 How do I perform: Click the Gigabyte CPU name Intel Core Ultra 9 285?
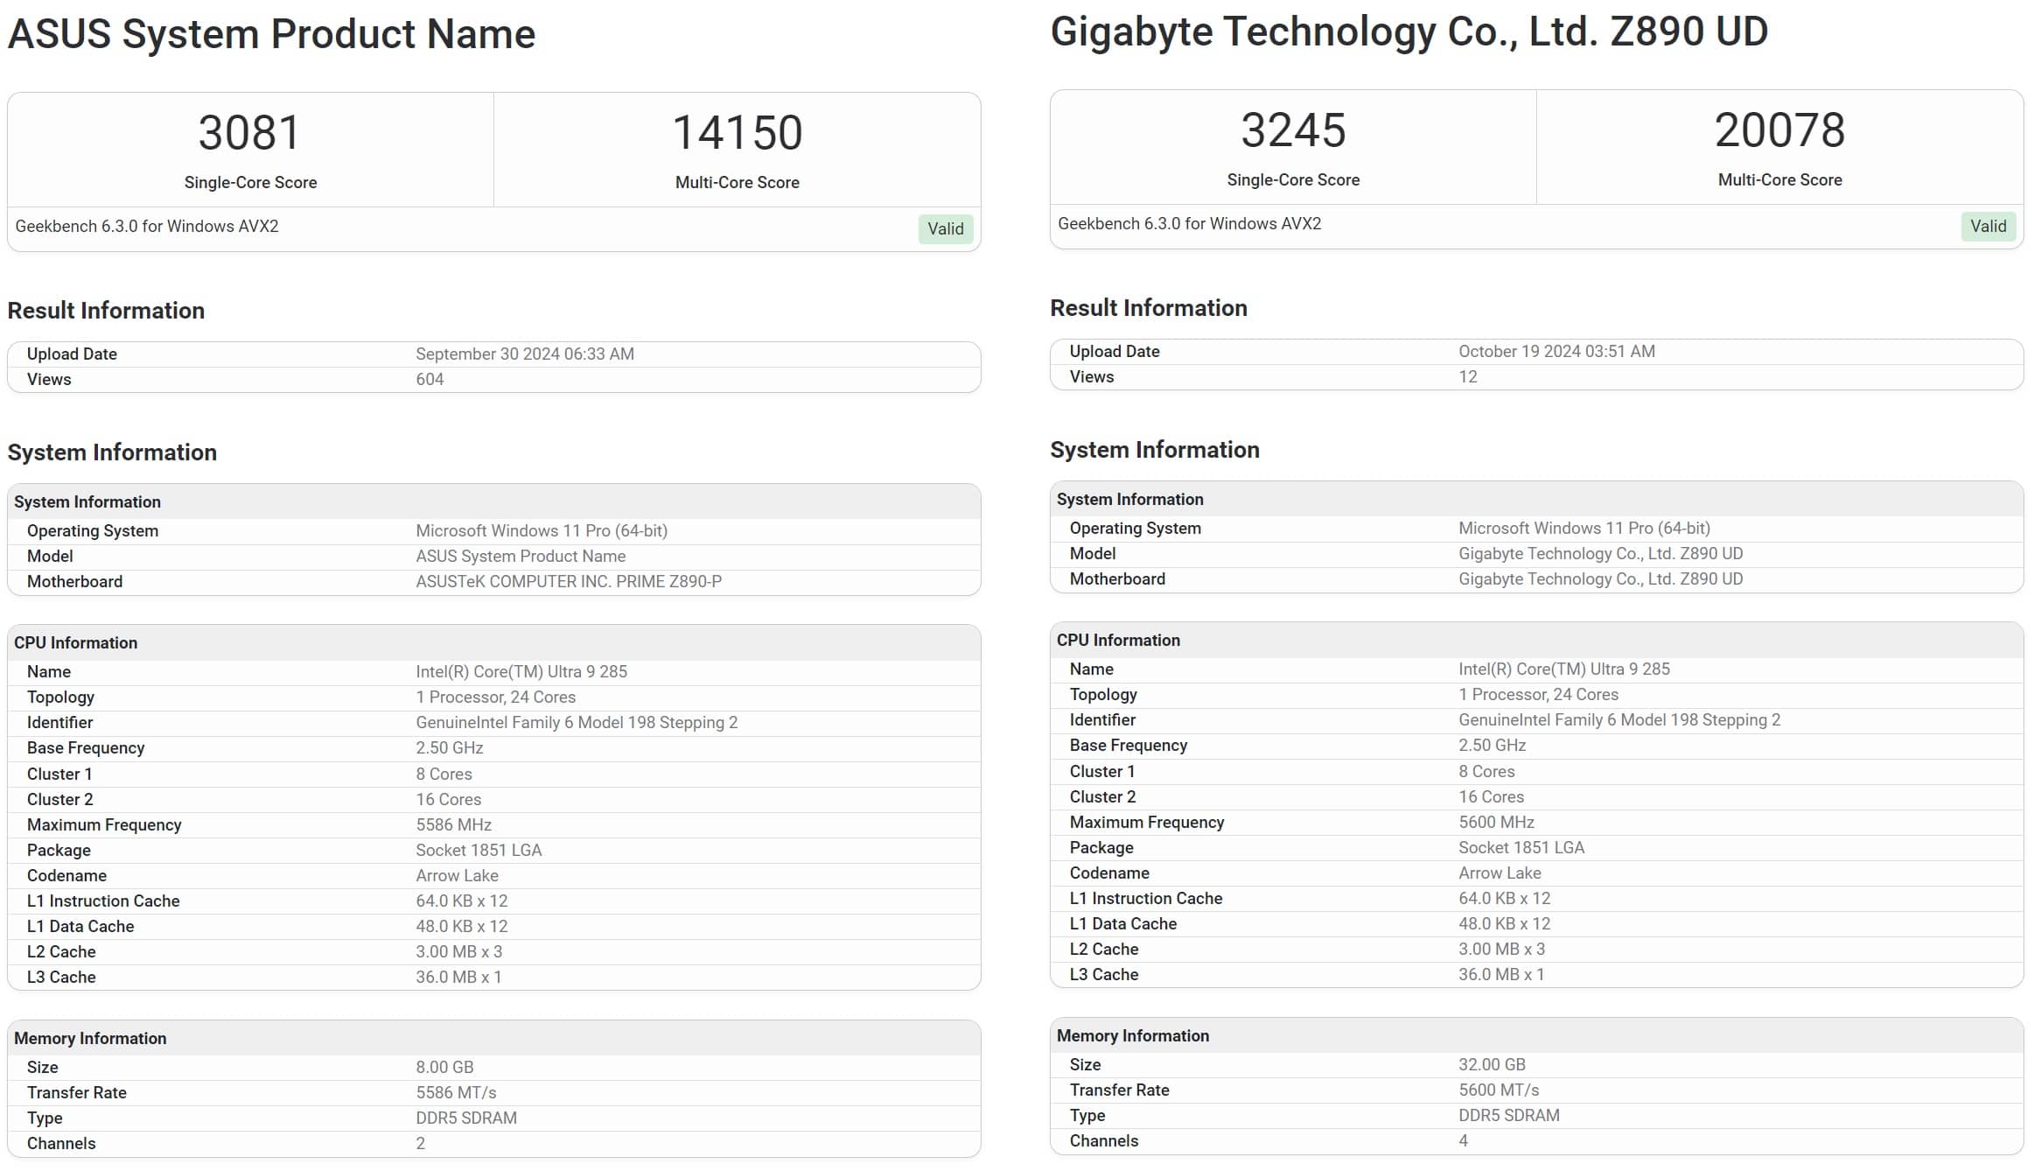[1564, 669]
